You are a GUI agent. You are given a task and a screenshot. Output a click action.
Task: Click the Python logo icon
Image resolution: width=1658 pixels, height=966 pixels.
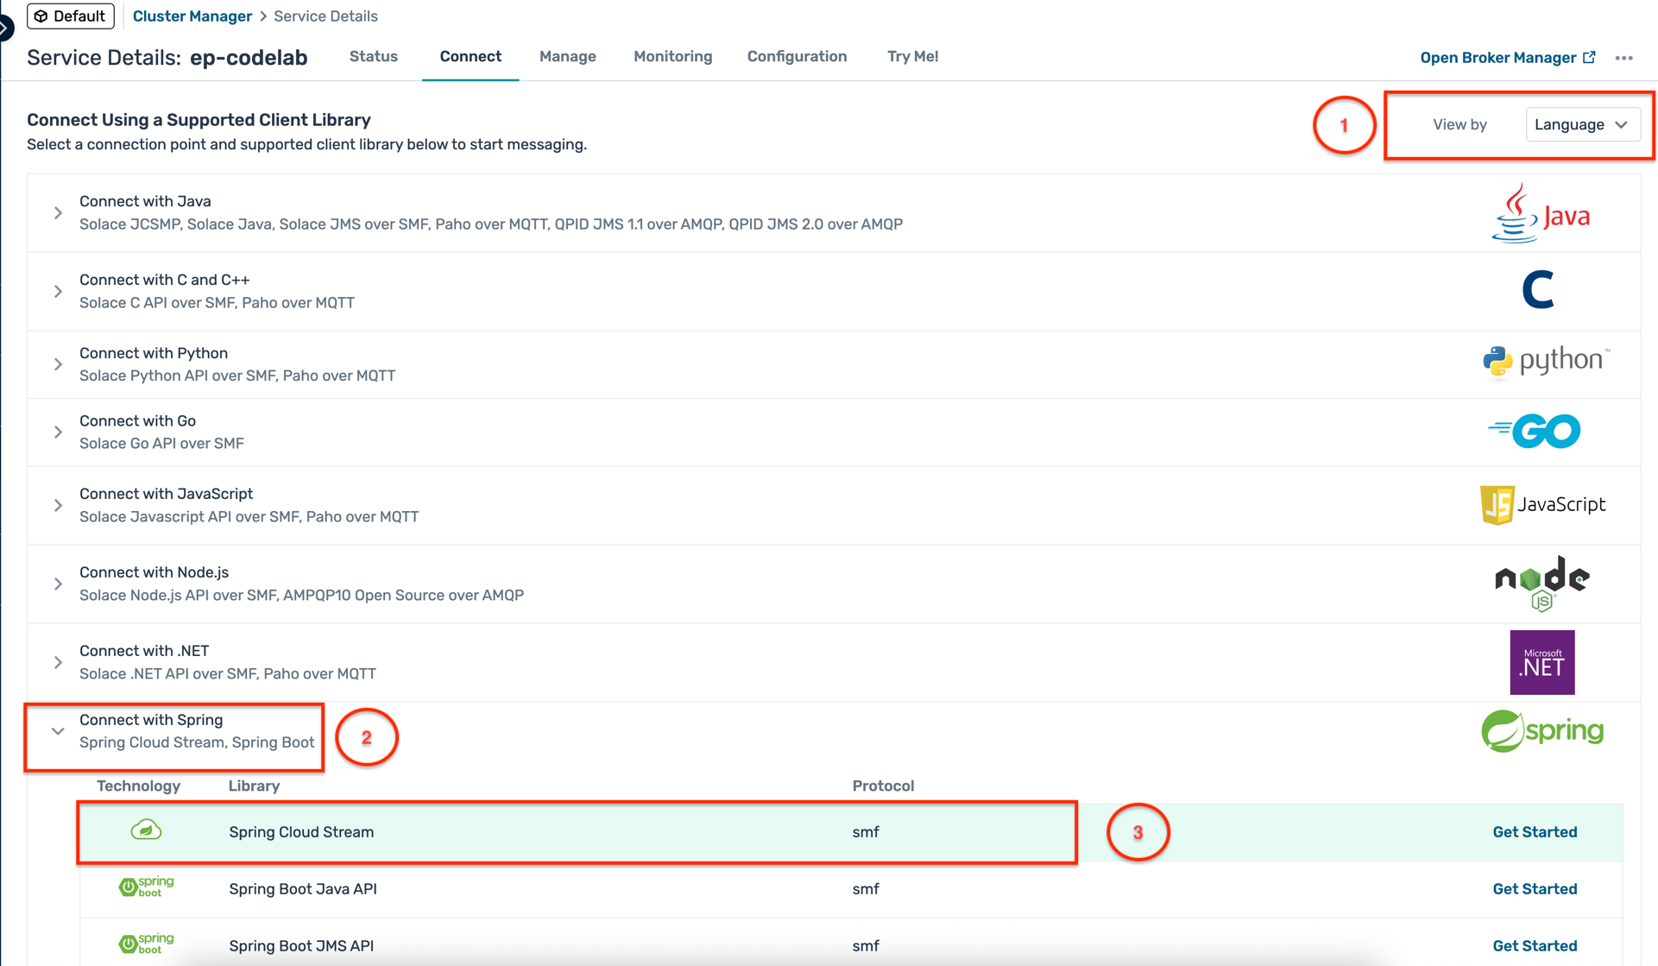click(x=1545, y=361)
